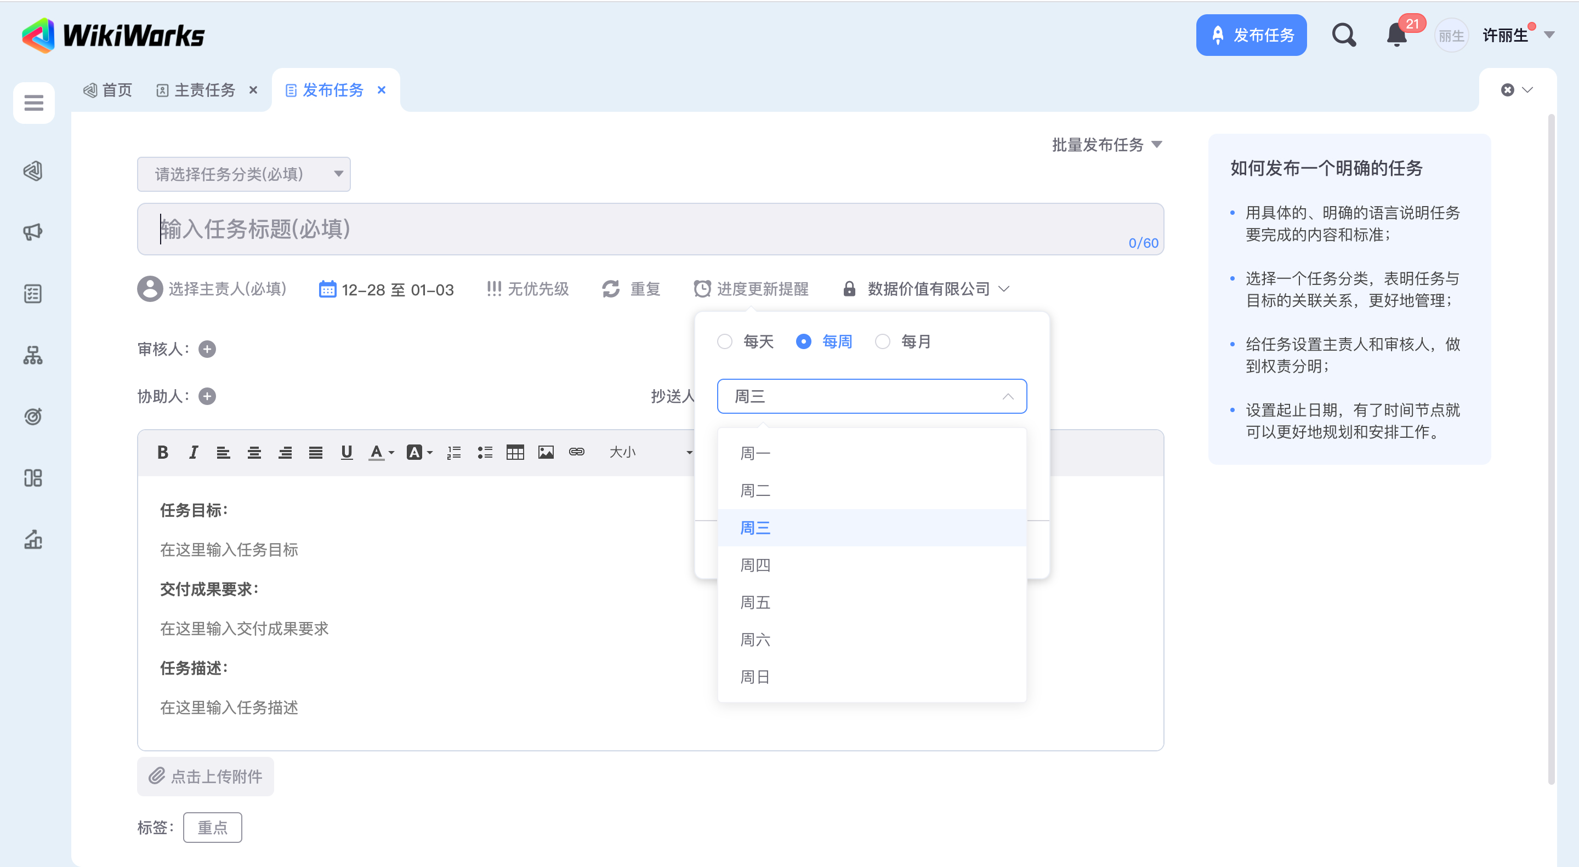Open the task category dropdown

click(x=243, y=174)
